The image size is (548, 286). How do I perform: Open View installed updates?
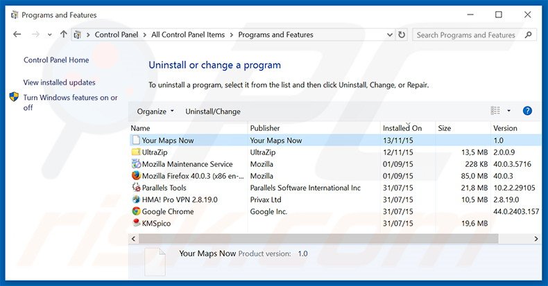tap(60, 82)
